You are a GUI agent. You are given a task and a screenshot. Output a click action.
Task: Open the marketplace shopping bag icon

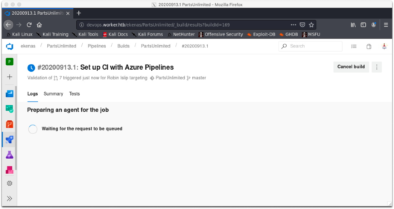(369, 46)
